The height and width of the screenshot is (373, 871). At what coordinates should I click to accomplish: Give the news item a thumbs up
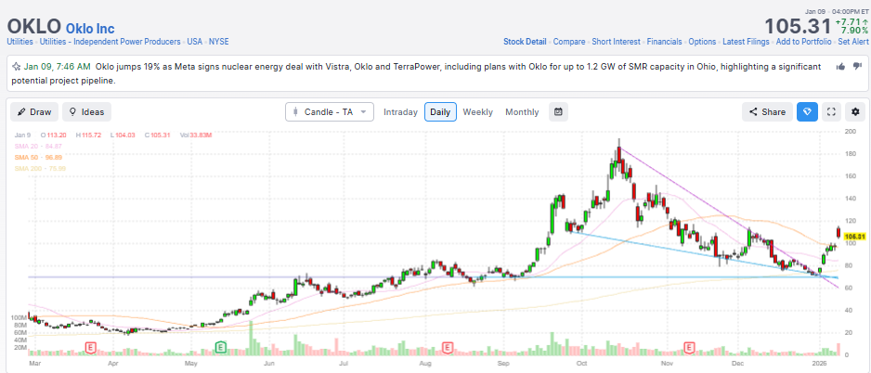840,67
